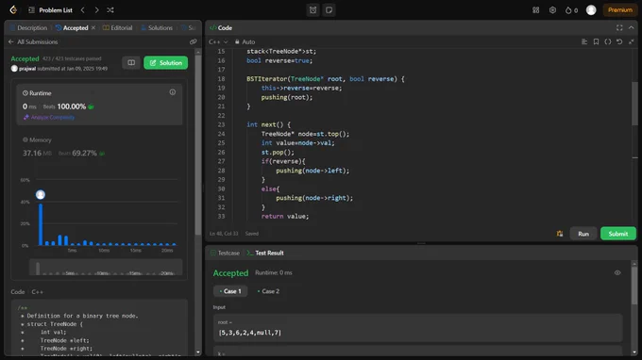The width and height of the screenshot is (642, 360).
Task: Start the timer alarm clock icon
Action: [313, 9]
